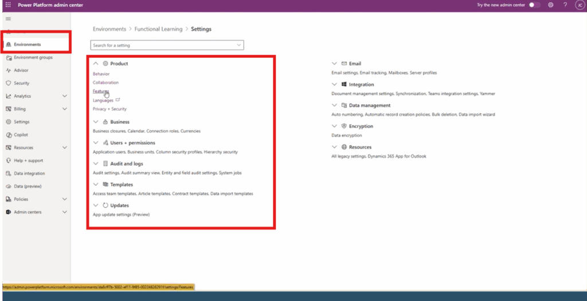Open the Privacy + Security link

coord(109,109)
